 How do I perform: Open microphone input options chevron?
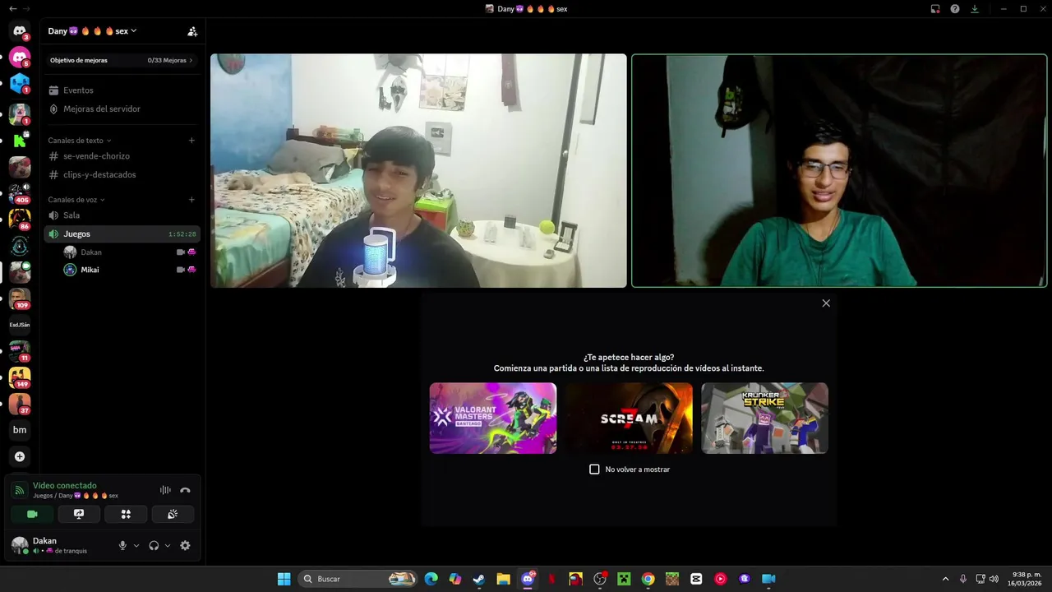click(136, 545)
